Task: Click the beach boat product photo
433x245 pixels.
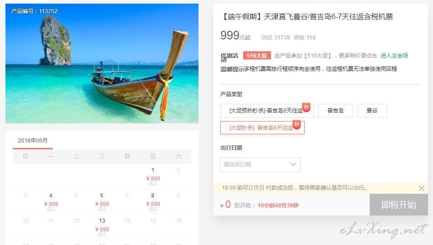Action: click(102, 64)
